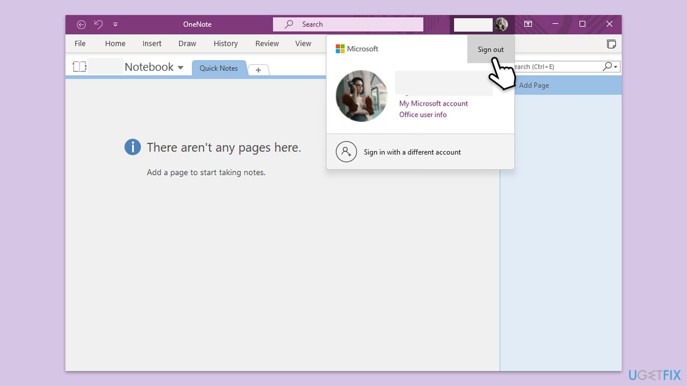
Task: Click the OneNote window title text
Action: [197, 24]
